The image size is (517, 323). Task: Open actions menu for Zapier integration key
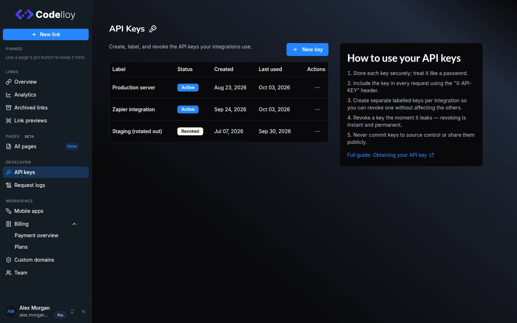click(317, 109)
